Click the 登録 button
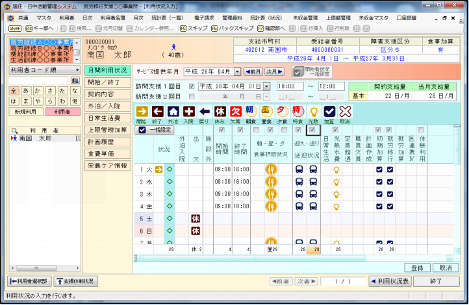469x305 pixels. [417, 267]
